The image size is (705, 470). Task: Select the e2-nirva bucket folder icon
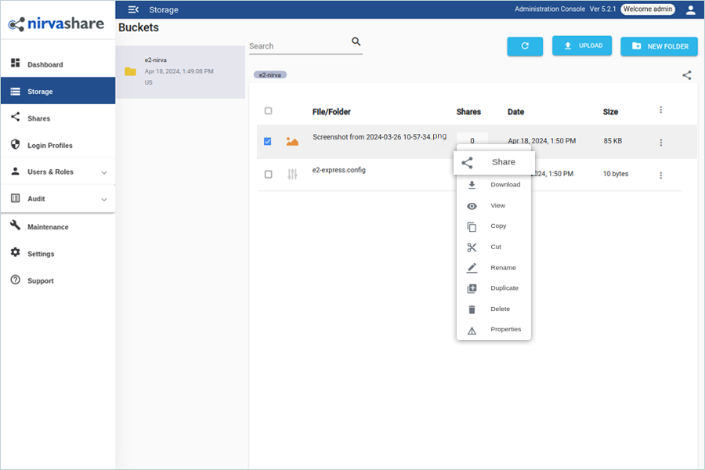click(x=130, y=71)
